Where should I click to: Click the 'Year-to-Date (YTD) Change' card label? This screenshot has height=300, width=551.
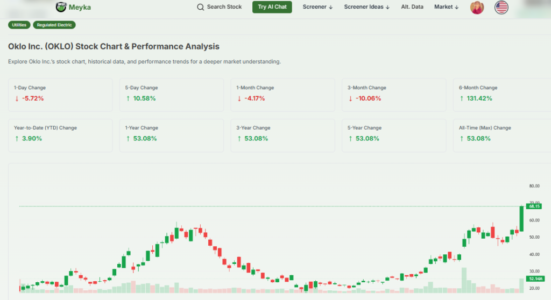(45, 128)
